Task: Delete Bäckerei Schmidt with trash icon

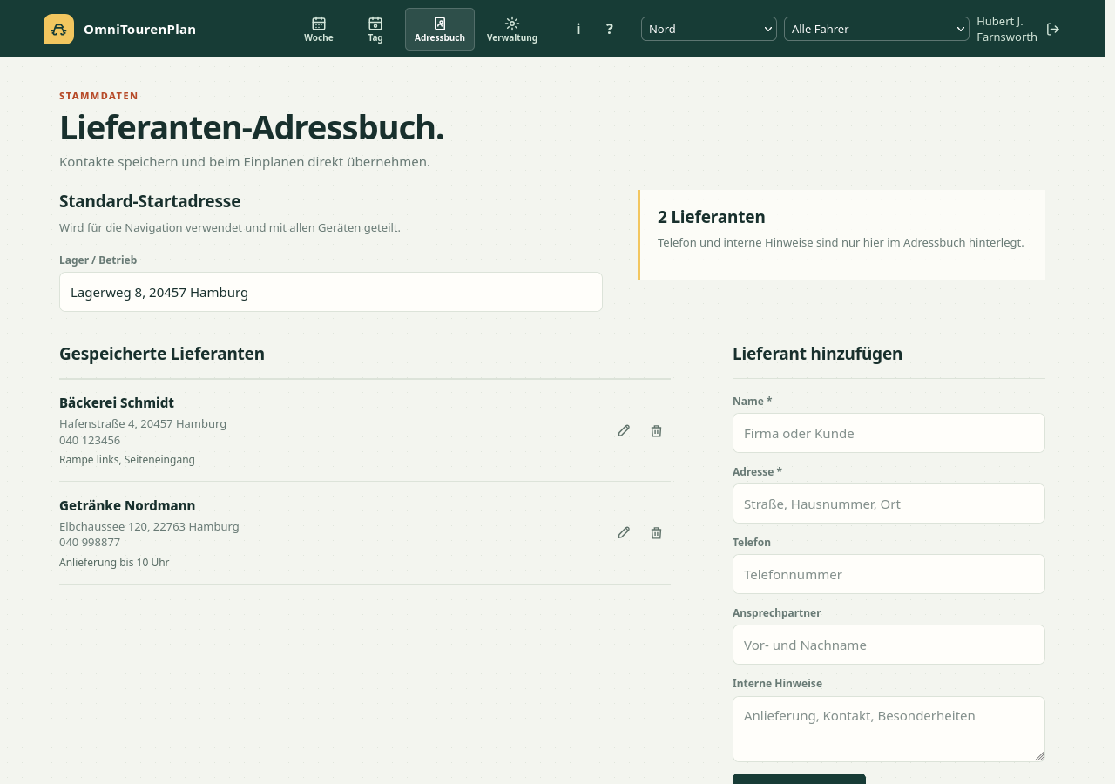Action: pyautogui.click(x=657, y=430)
